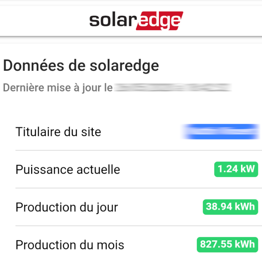
Task: Click the divider line under 'Production du jour'
Action: (x=139, y=226)
